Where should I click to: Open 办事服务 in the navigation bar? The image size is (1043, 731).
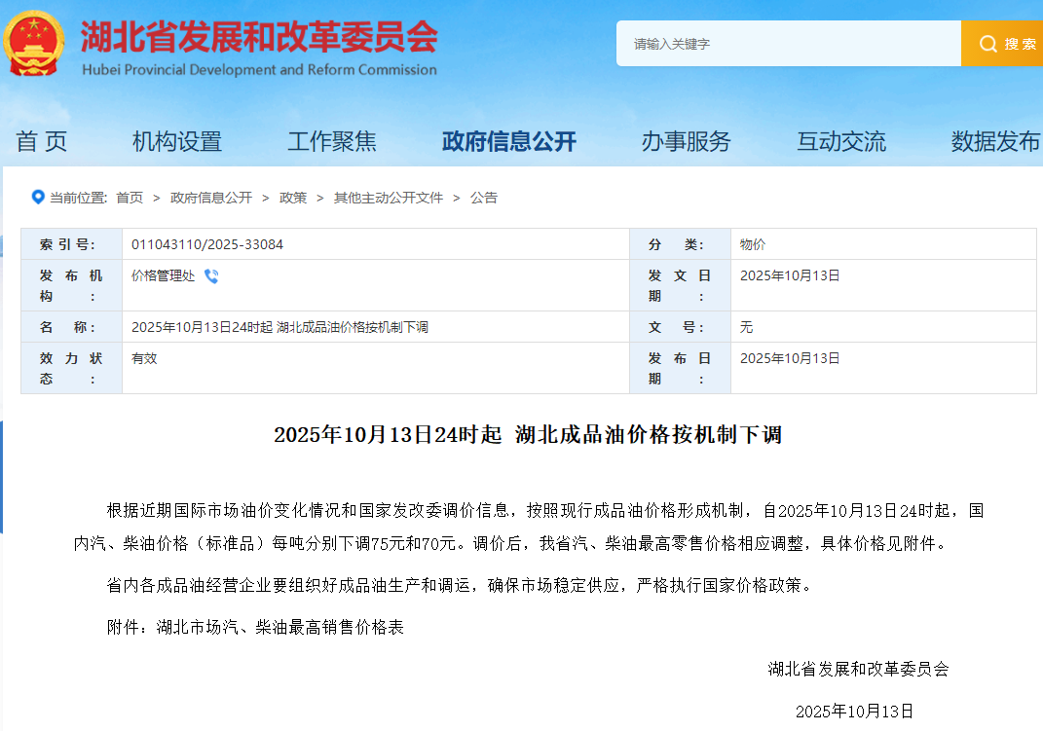coord(686,142)
